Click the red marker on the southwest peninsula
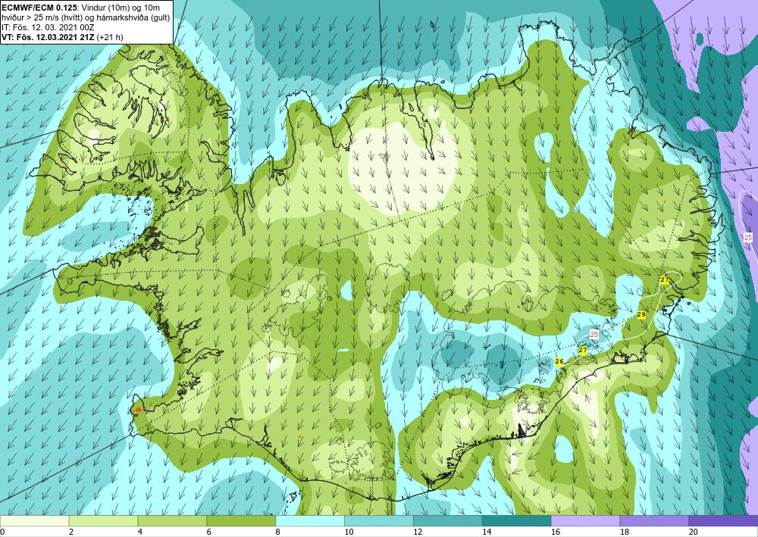 [139, 410]
